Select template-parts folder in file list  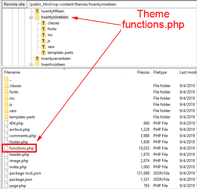pyautogui.click(x=22, y=117)
